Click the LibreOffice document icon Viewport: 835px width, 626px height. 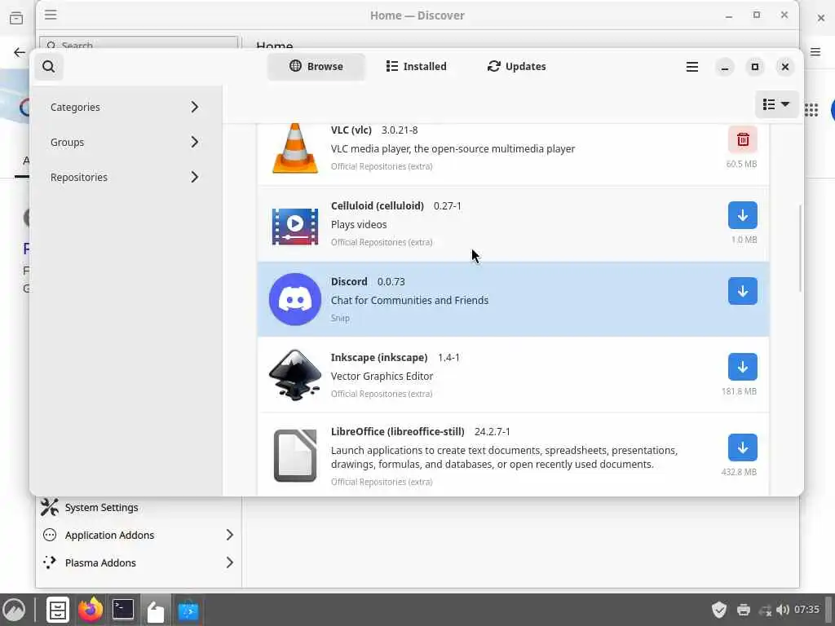[295, 455]
